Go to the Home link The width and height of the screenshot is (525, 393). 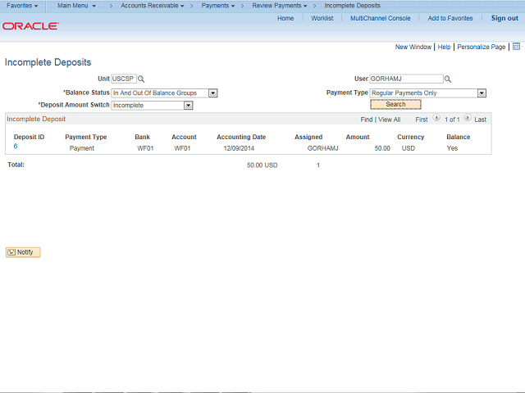pos(285,18)
